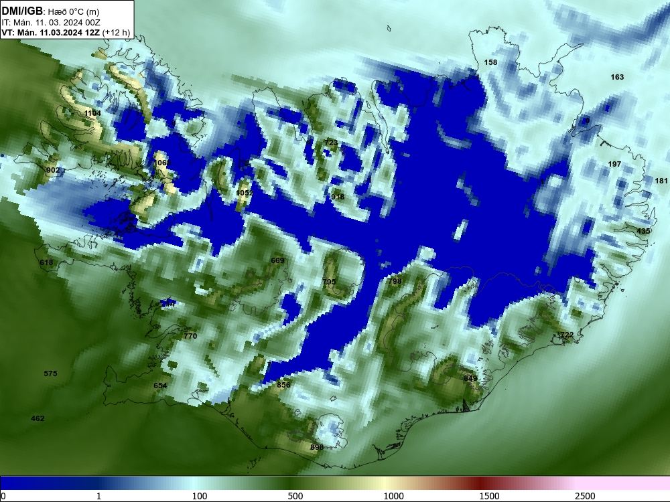This screenshot has height=502, width=670.
Task: Click the 798 height value on the map
Action: pos(395,281)
